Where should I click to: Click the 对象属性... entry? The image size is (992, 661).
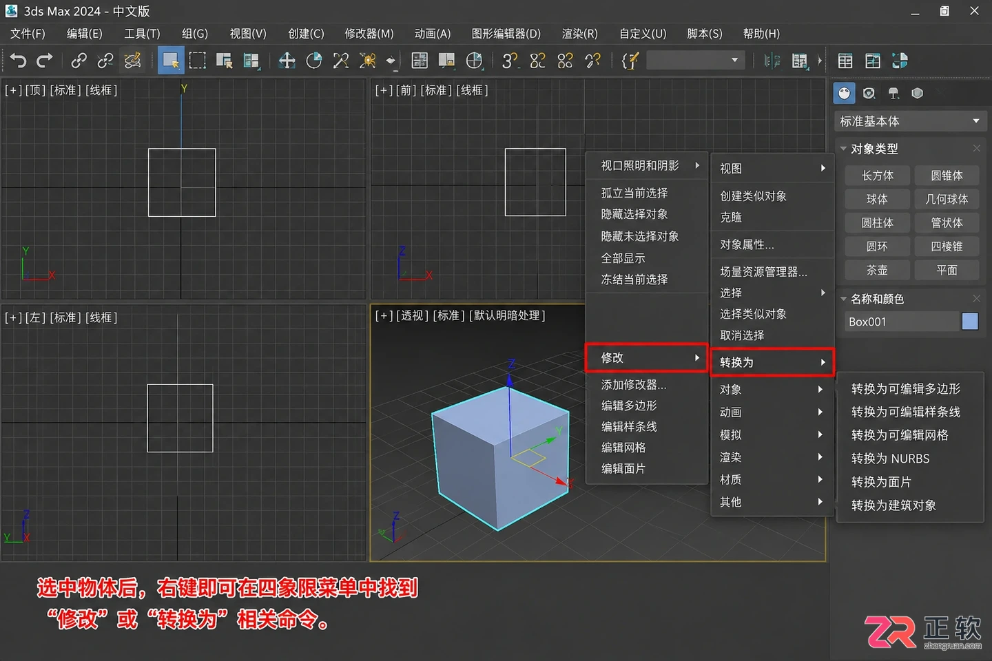(747, 244)
